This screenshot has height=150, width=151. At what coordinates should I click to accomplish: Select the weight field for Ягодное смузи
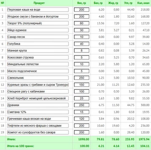[82, 17]
